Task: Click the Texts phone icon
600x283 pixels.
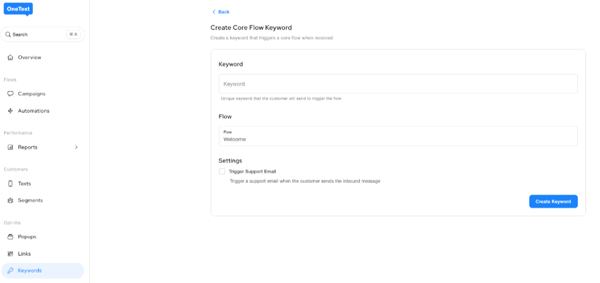Action: pyautogui.click(x=10, y=183)
